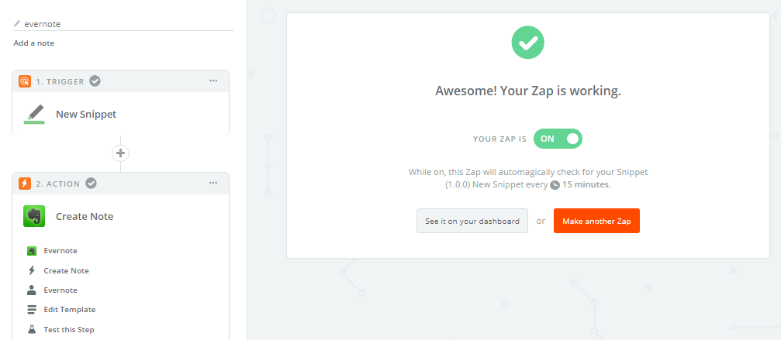Click the Edit Template lines icon
781x340 pixels.
click(32, 310)
